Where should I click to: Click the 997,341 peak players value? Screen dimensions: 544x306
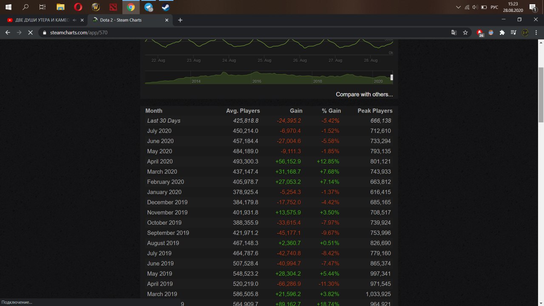coord(380,274)
